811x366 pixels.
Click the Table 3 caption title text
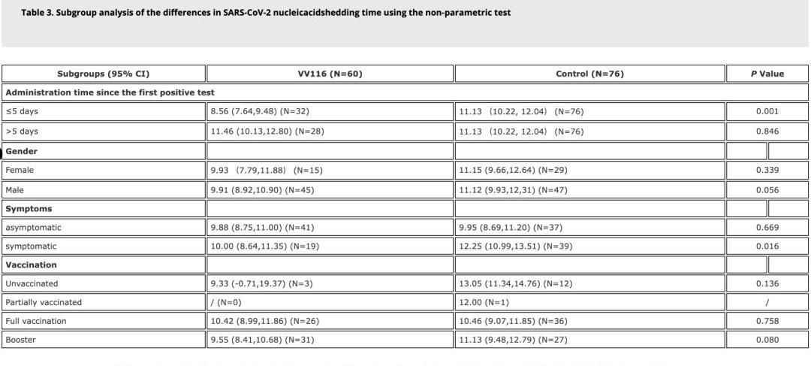(266, 13)
